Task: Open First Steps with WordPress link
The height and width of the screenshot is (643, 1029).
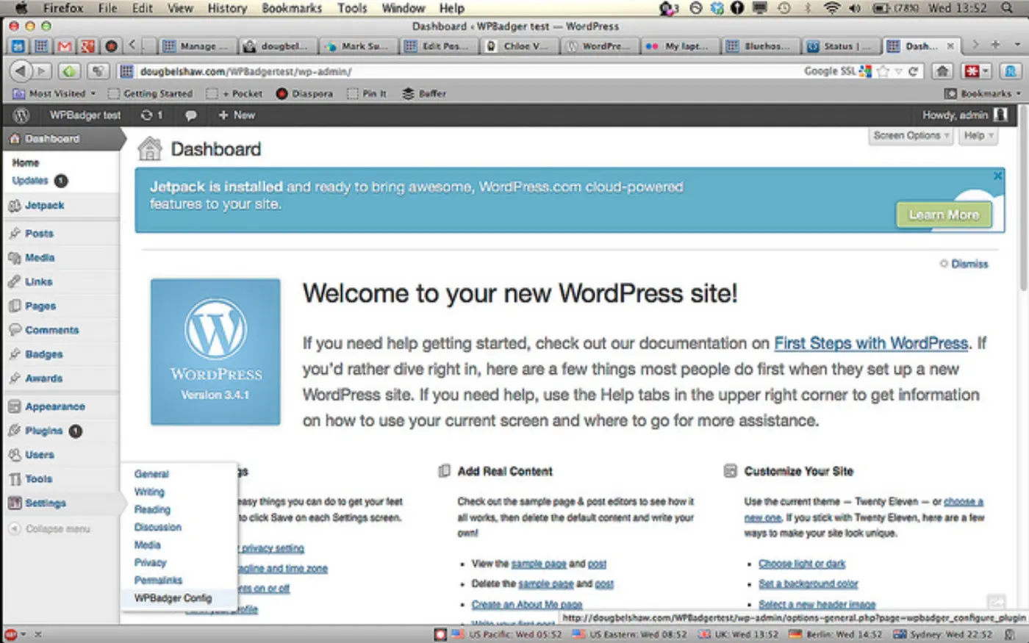Action: [871, 343]
